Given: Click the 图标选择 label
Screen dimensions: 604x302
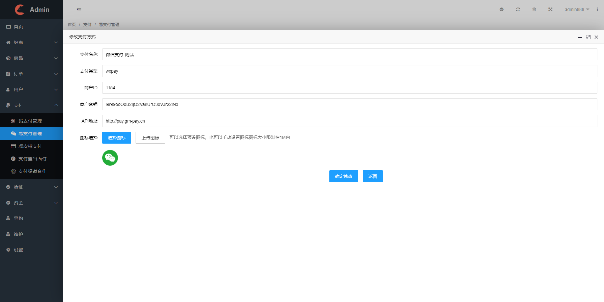Looking at the screenshot, I should 89,138.
